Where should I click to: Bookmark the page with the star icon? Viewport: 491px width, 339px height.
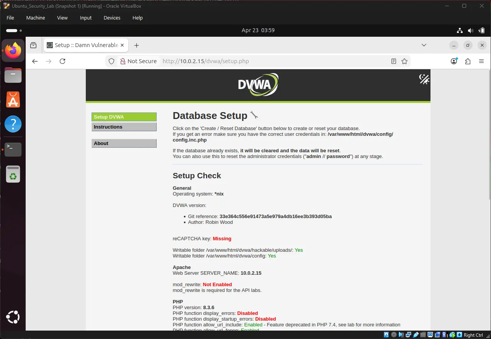(404, 61)
